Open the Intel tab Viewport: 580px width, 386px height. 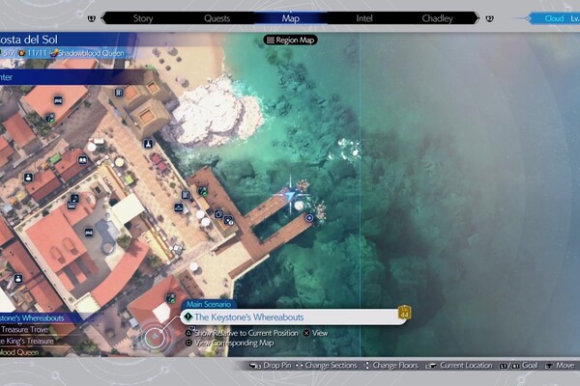pyautogui.click(x=364, y=18)
